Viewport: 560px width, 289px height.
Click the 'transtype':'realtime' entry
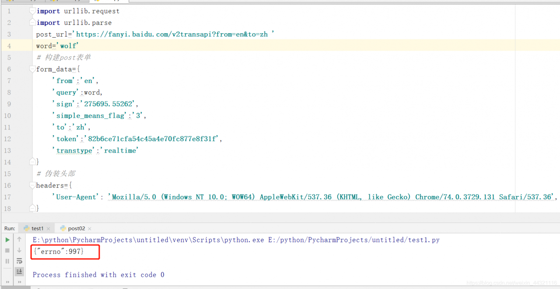tap(95, 150)
